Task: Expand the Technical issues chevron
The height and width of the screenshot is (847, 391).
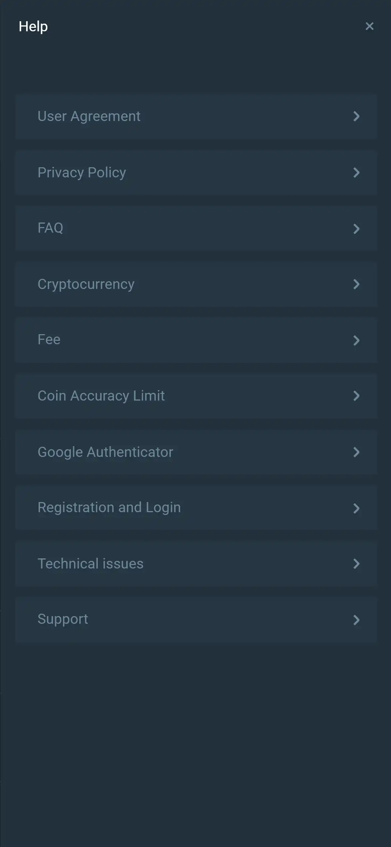Action: [x=356, y=564]
